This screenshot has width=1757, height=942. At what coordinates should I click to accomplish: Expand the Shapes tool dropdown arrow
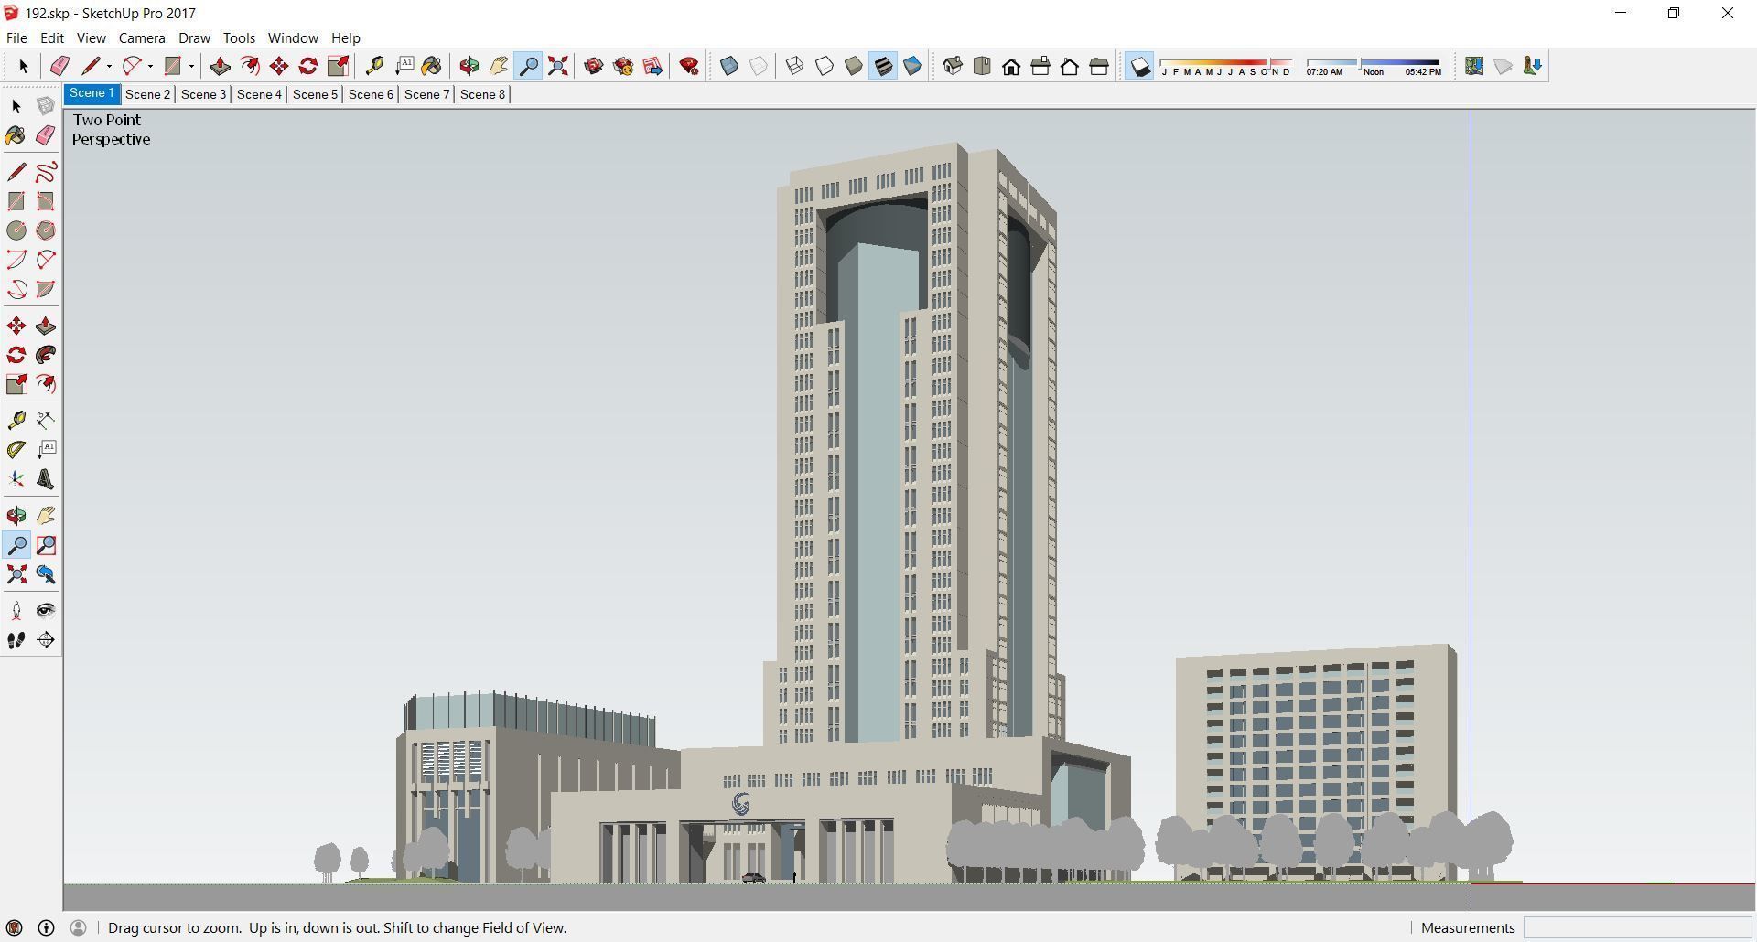click(x=191, y=66)
